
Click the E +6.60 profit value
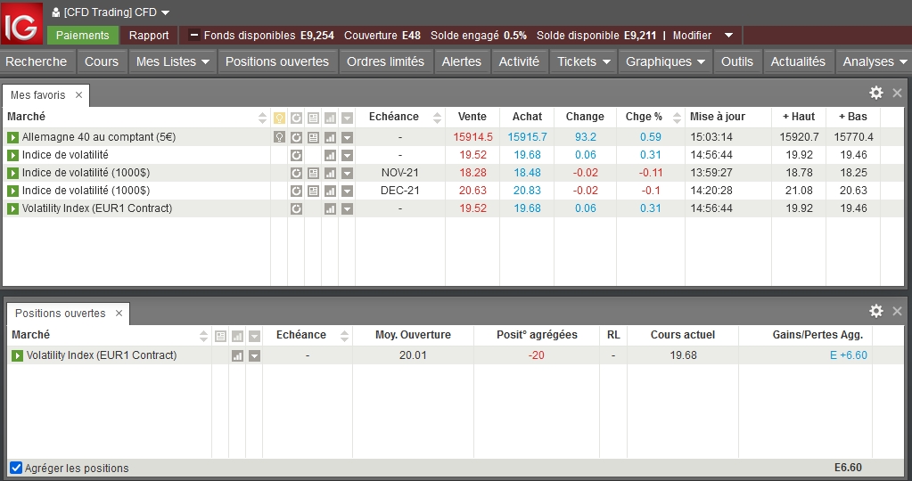pyautogui.click(x=849, y=355)
